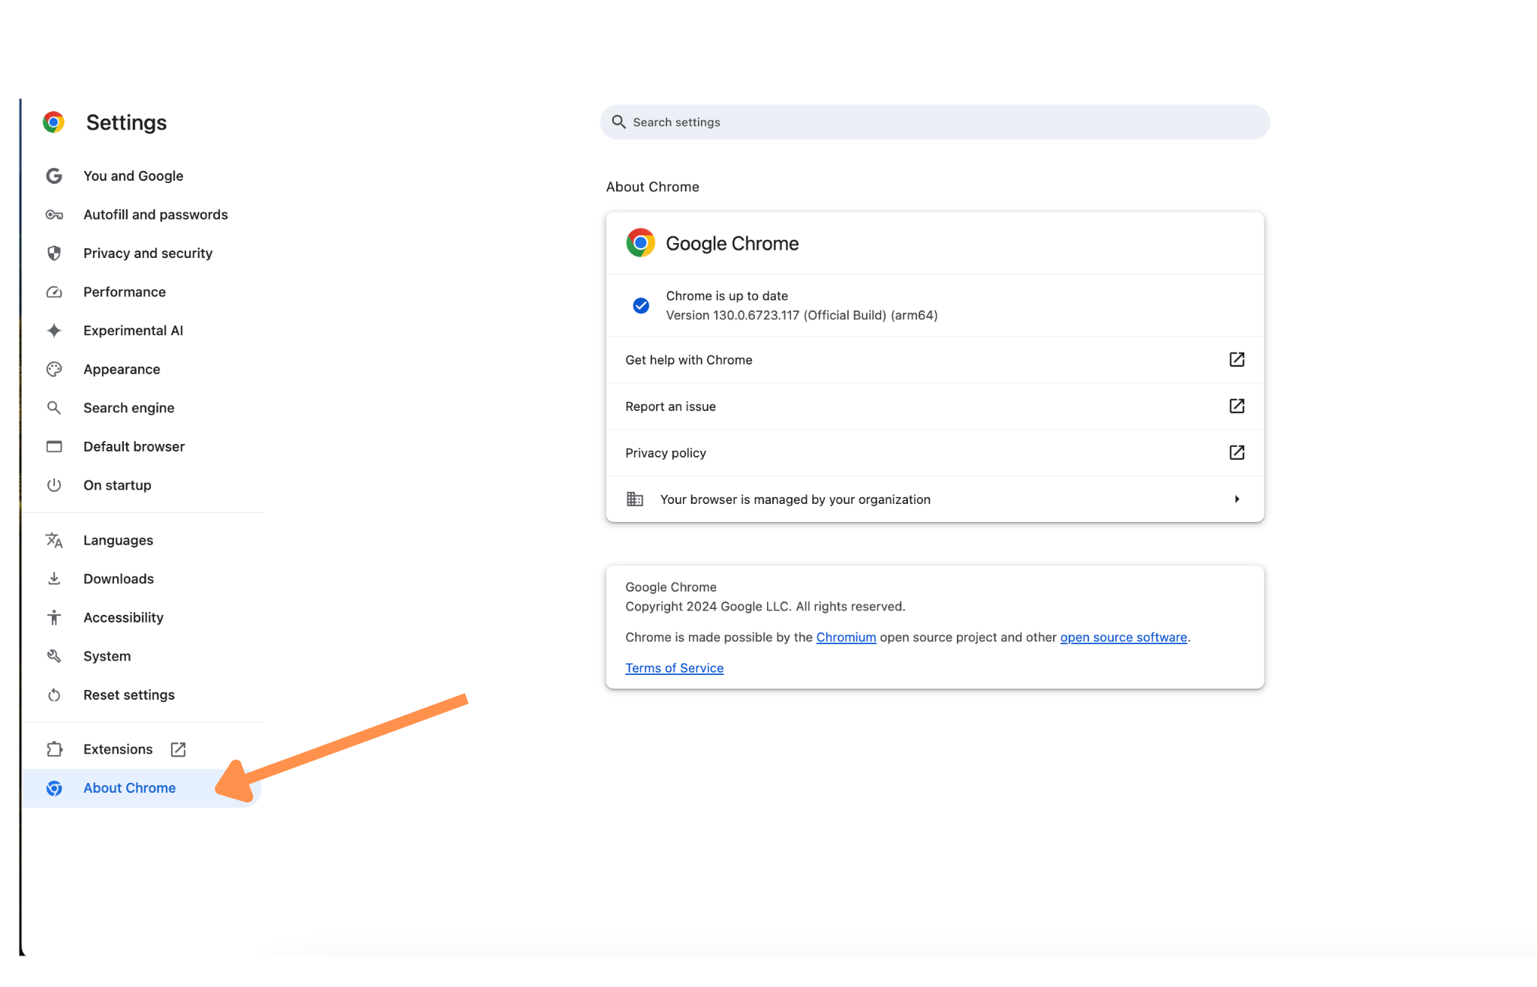Click the blue up-to-date checkmark icon
The image size is (1537, 987).
pos(641,305)
